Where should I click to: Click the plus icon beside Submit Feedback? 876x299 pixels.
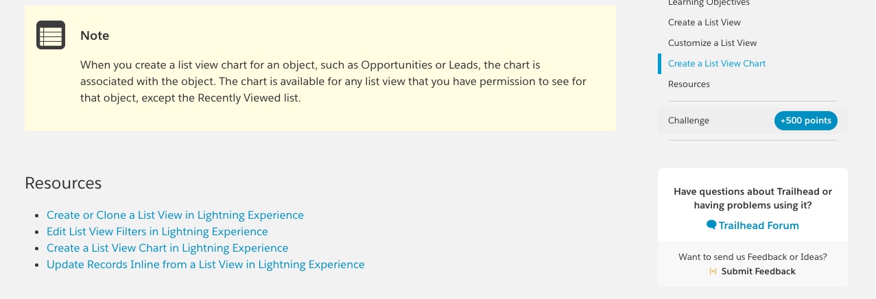click(x=713, y=272)
